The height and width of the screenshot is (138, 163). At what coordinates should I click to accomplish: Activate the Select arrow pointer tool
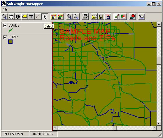45,17
